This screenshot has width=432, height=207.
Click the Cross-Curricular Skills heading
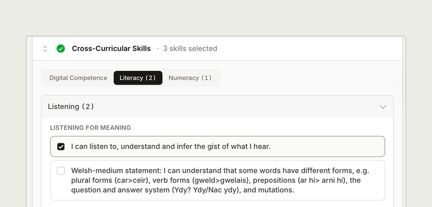pyautogui.click(x=111, y=49)
